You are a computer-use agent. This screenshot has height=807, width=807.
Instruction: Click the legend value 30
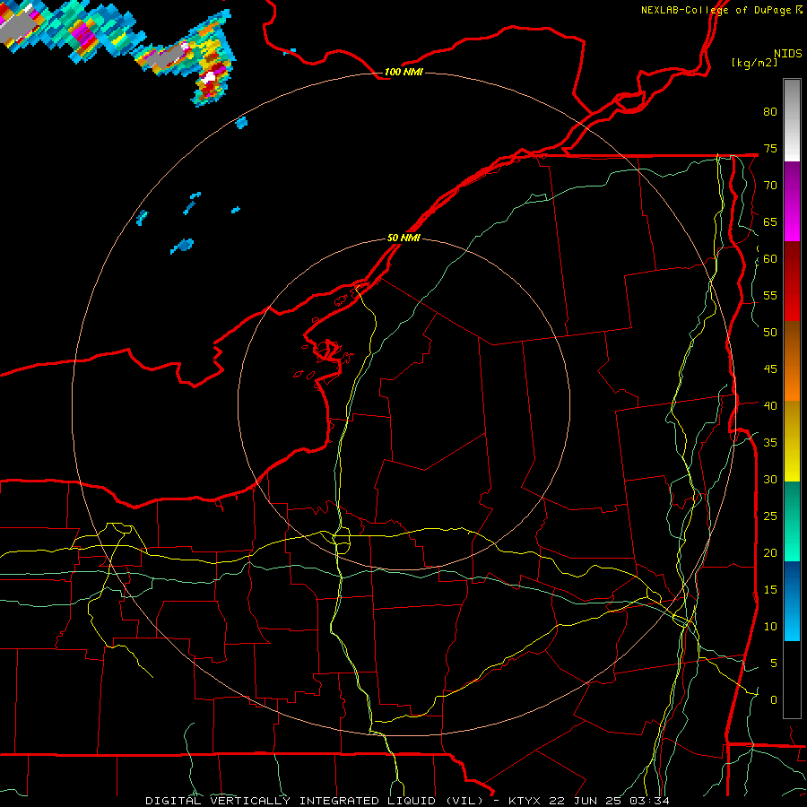770,479
